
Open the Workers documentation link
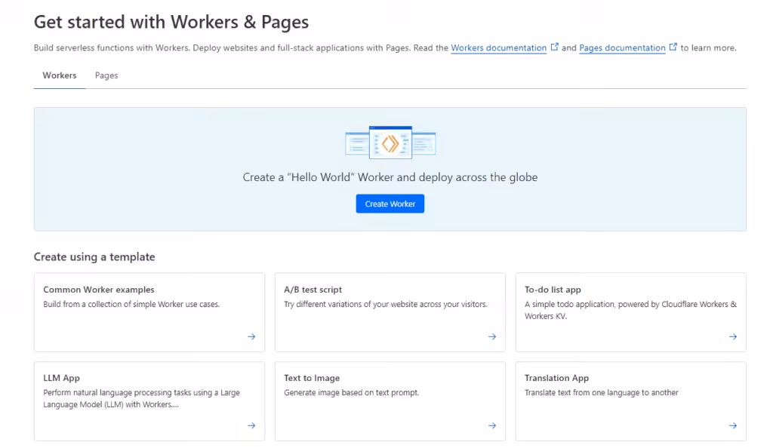(498, 48)
